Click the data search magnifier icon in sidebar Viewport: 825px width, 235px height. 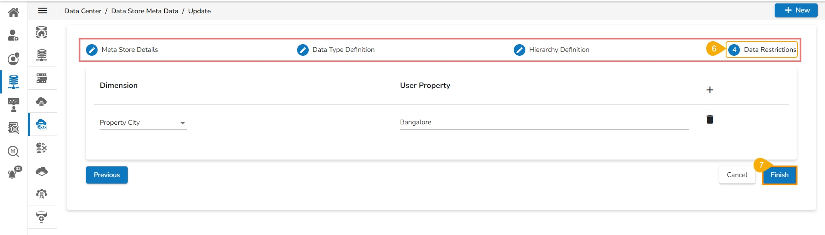pos(13,151)
